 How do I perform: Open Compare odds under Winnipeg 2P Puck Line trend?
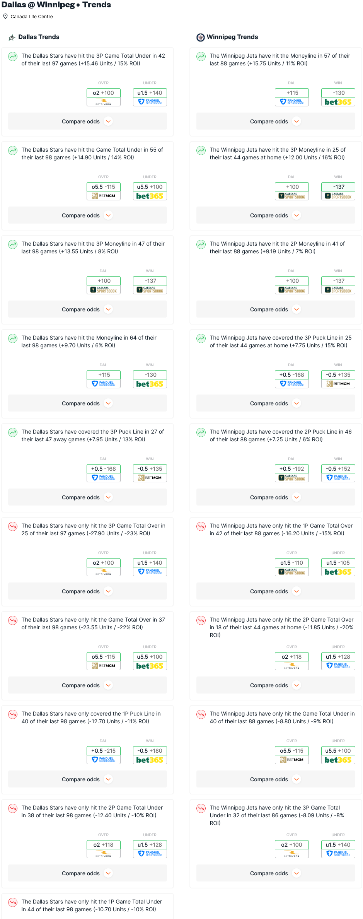pos(276,497)
